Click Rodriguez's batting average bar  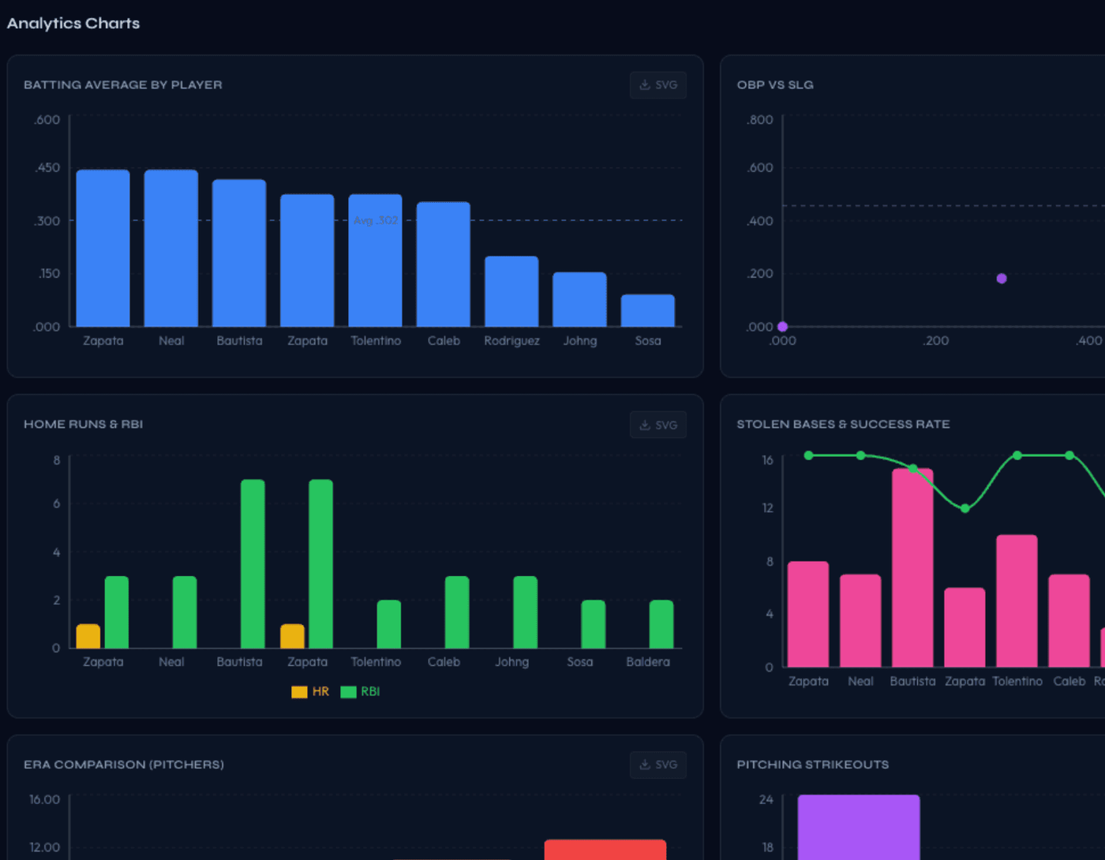pyautogui.click(x=511, y=291)
